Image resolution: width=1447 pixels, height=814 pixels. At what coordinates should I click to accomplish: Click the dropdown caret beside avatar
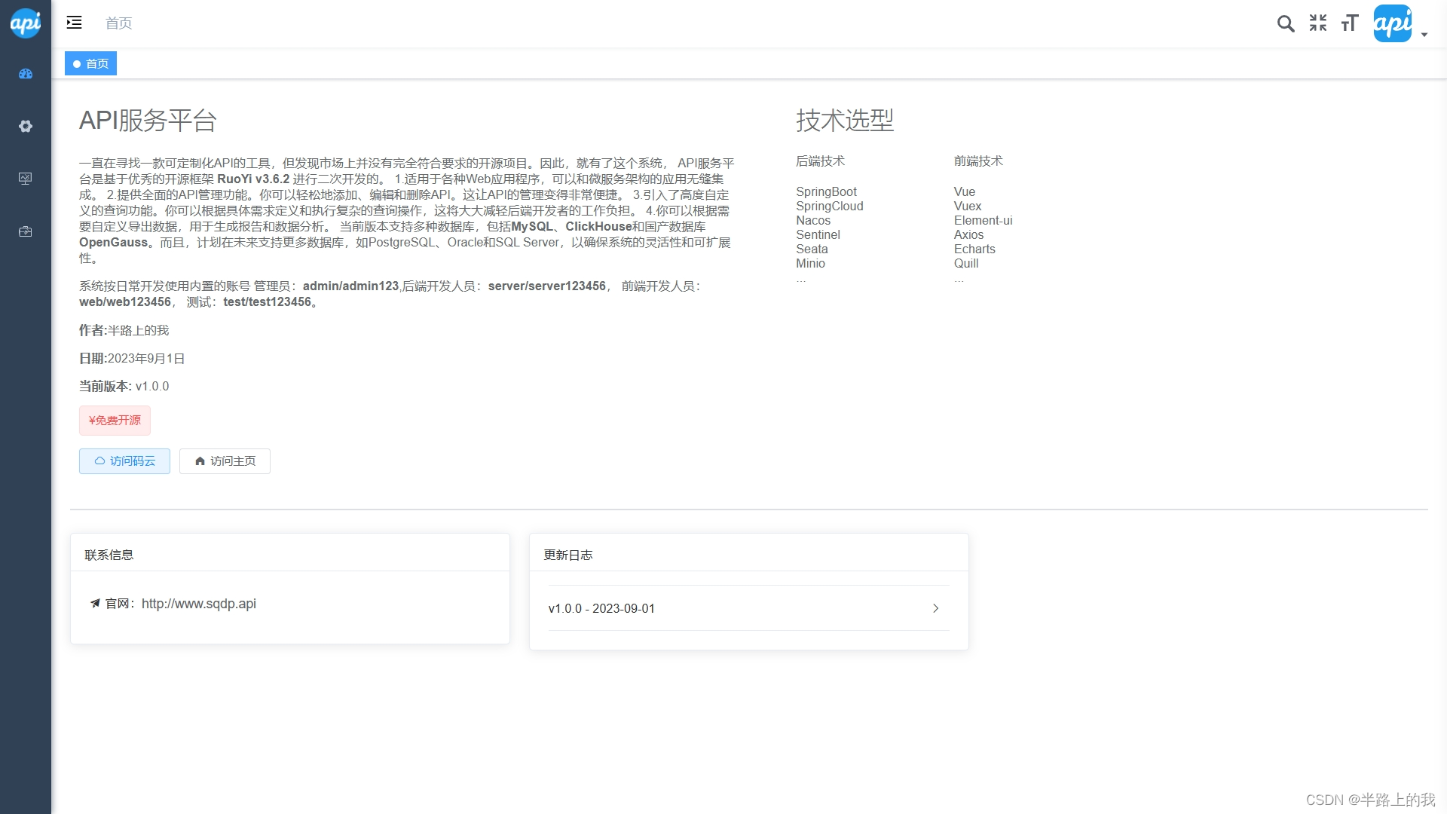(x=1424, y=35)
